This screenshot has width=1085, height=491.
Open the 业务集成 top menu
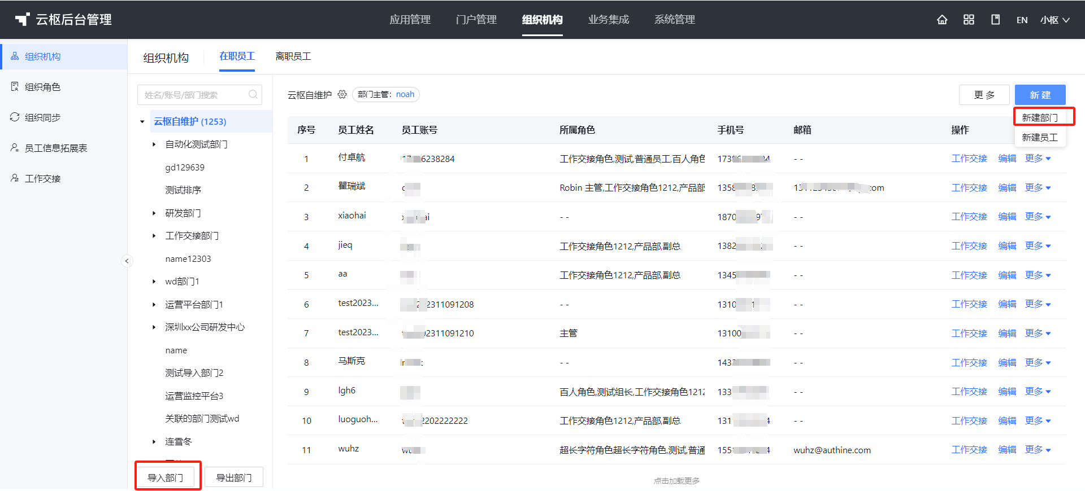608,20
